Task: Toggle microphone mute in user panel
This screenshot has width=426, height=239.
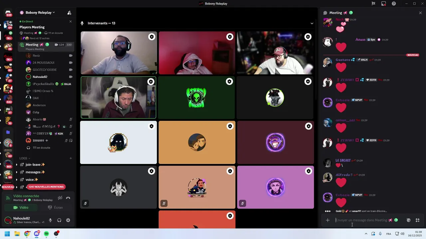Action: (50, 220)
